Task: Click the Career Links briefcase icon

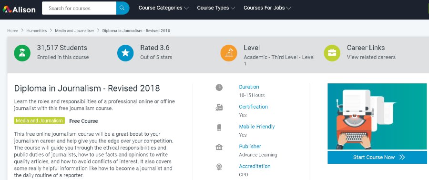Action: [x=332, y=53]
